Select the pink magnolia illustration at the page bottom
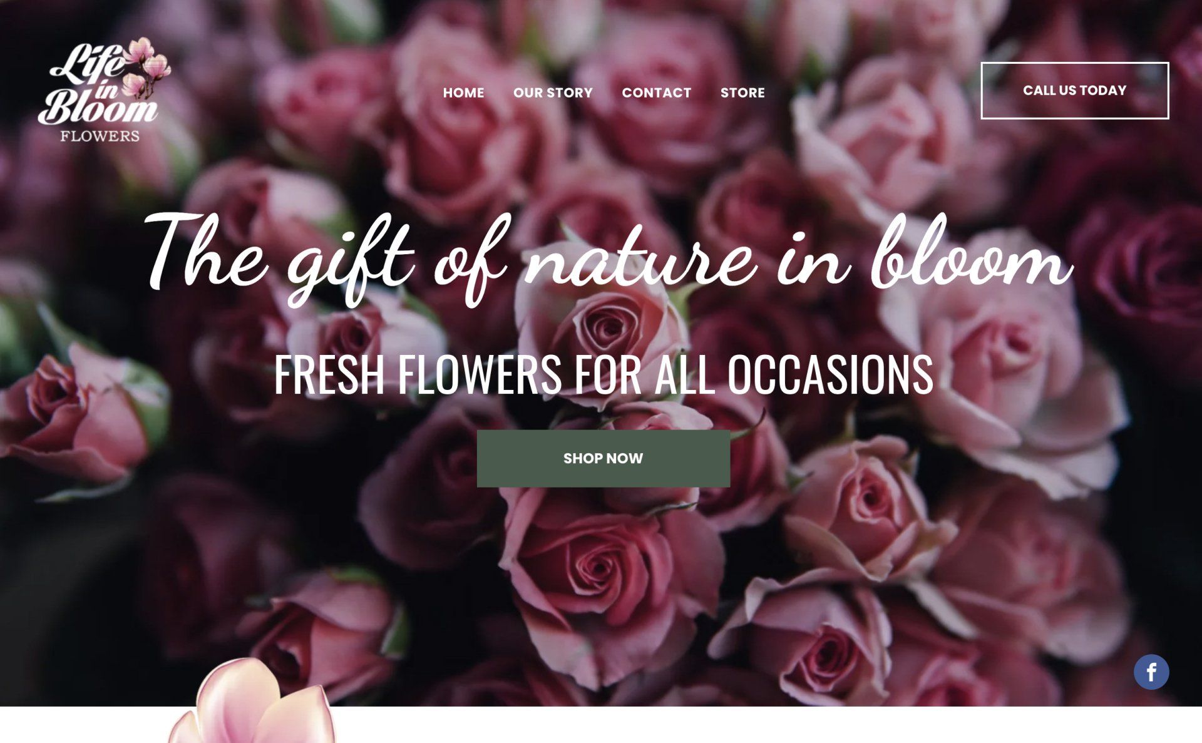 point(252,701)
